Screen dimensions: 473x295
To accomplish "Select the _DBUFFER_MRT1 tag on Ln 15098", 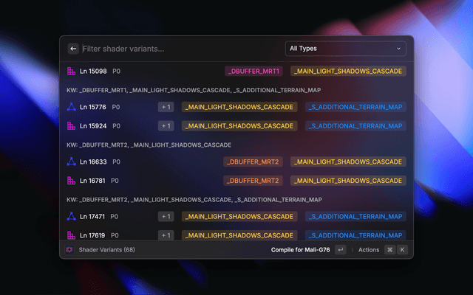I will (x=253, y=72).
